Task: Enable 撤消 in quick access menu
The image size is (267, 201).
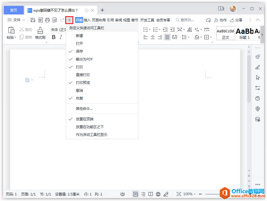Action: click(x=102, y=91)
